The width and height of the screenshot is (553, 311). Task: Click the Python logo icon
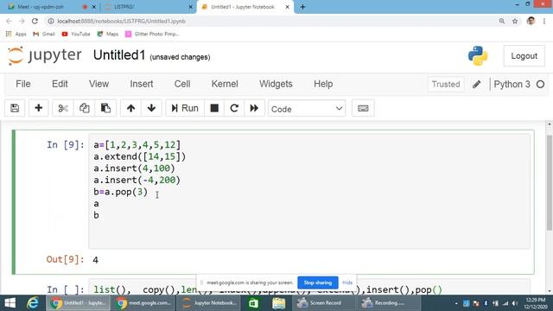(x=478, y=55)
